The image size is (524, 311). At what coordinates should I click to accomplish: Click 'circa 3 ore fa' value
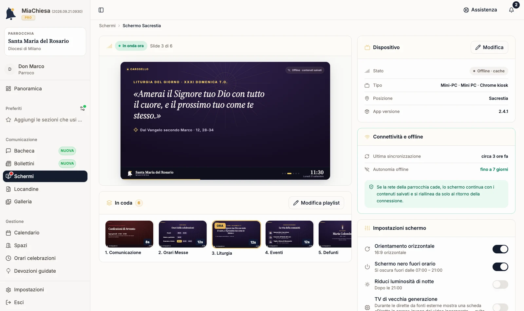click(495, 156)
